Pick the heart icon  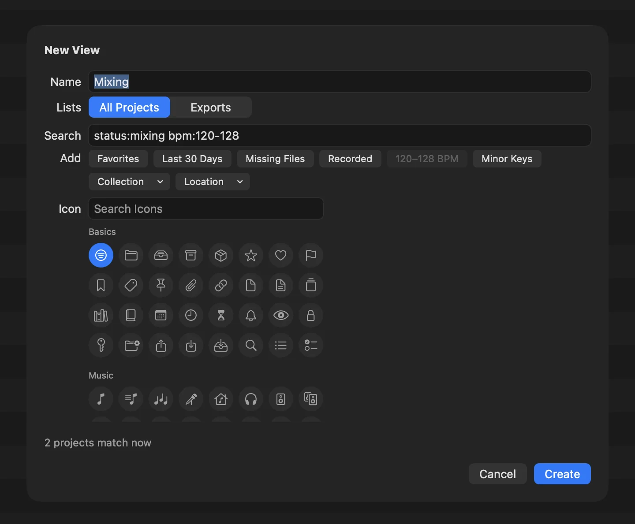(281, 255)
